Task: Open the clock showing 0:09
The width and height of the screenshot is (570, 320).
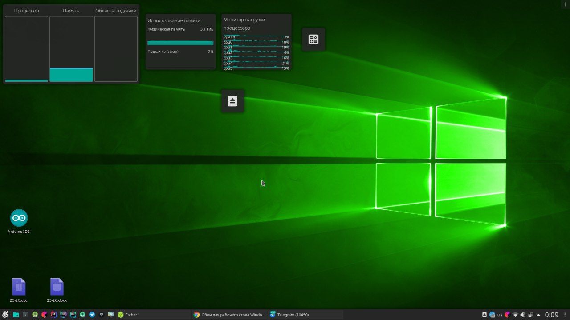Action: 551,315
